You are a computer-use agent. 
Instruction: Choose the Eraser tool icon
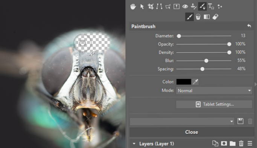point(215,17)
